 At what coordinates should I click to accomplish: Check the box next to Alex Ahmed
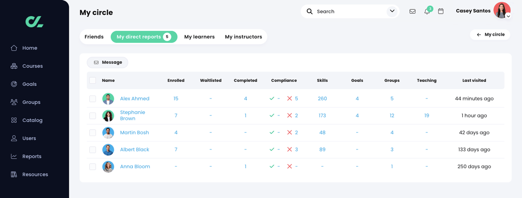point(92,99)
